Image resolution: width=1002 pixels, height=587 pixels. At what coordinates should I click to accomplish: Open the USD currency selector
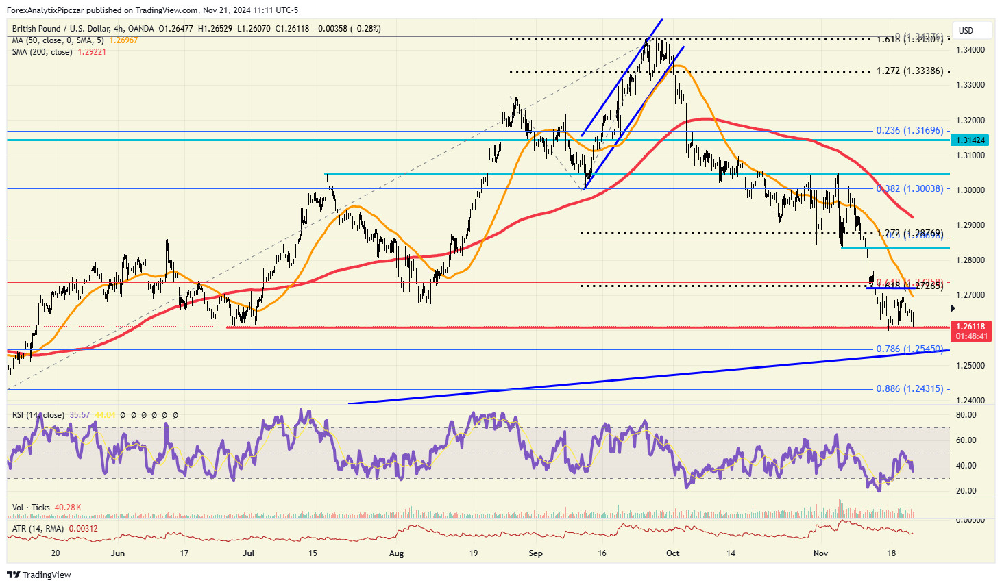(x=973, y=30)
